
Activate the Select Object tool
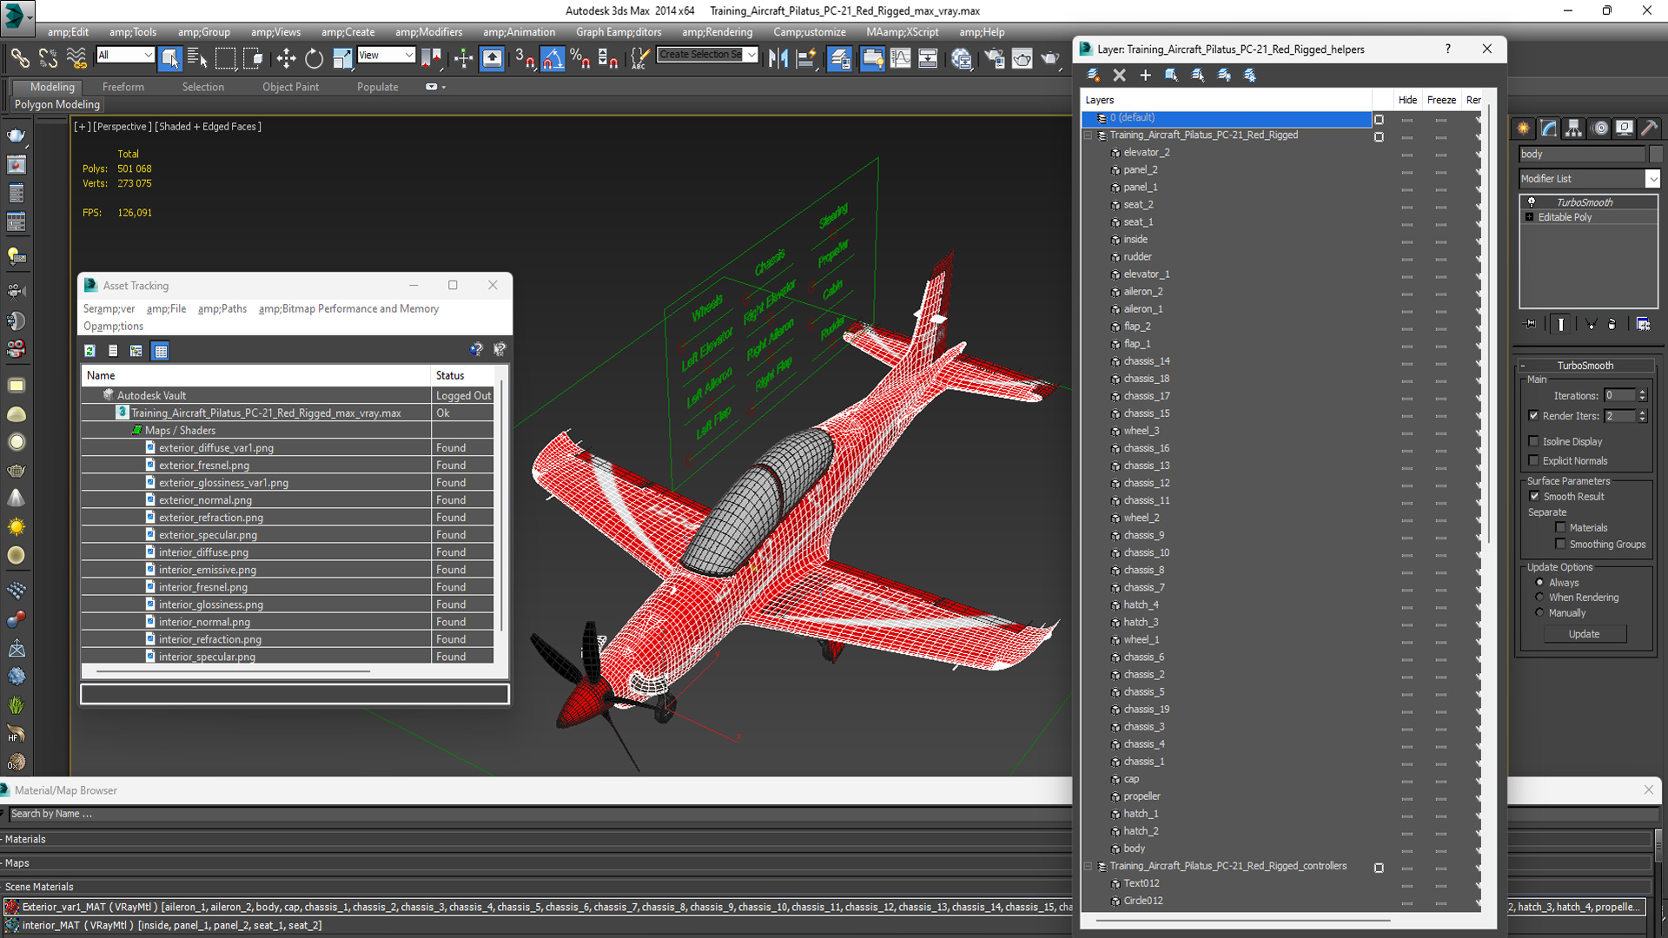tap(170, 58)
